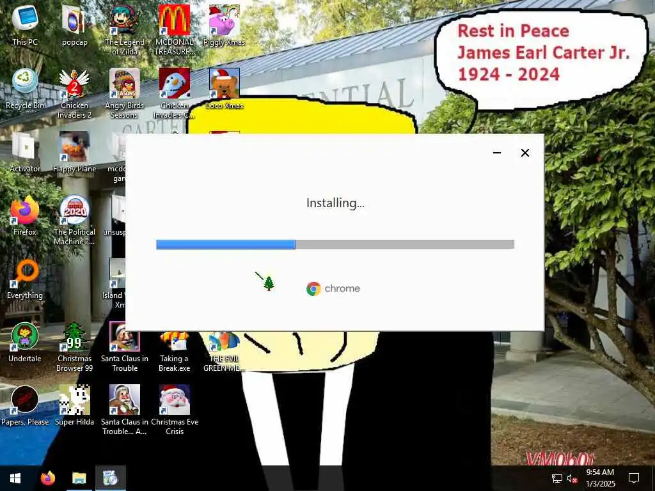Select the Chrome installer taskbar item
This screenshot has width=655, height=491.
(110, 478)
